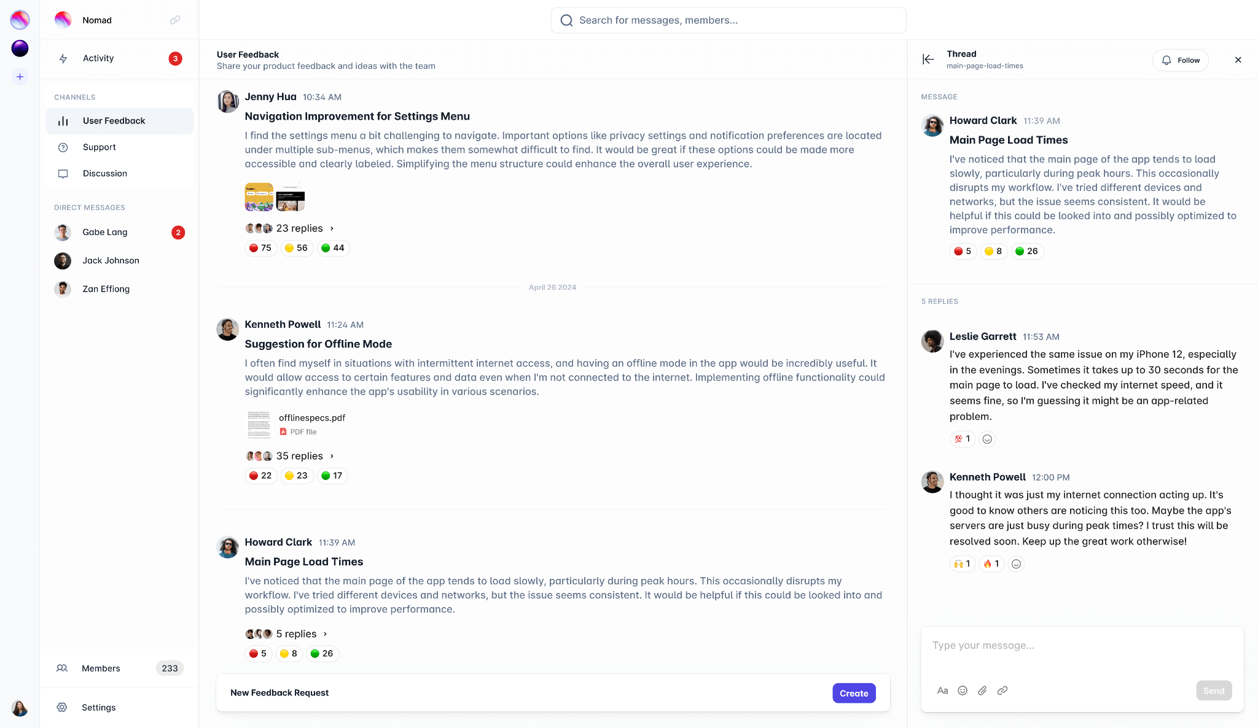This screenshot has height=728, width=1258.
Task: Click the User Feedback channel icon
Action: 63,120
